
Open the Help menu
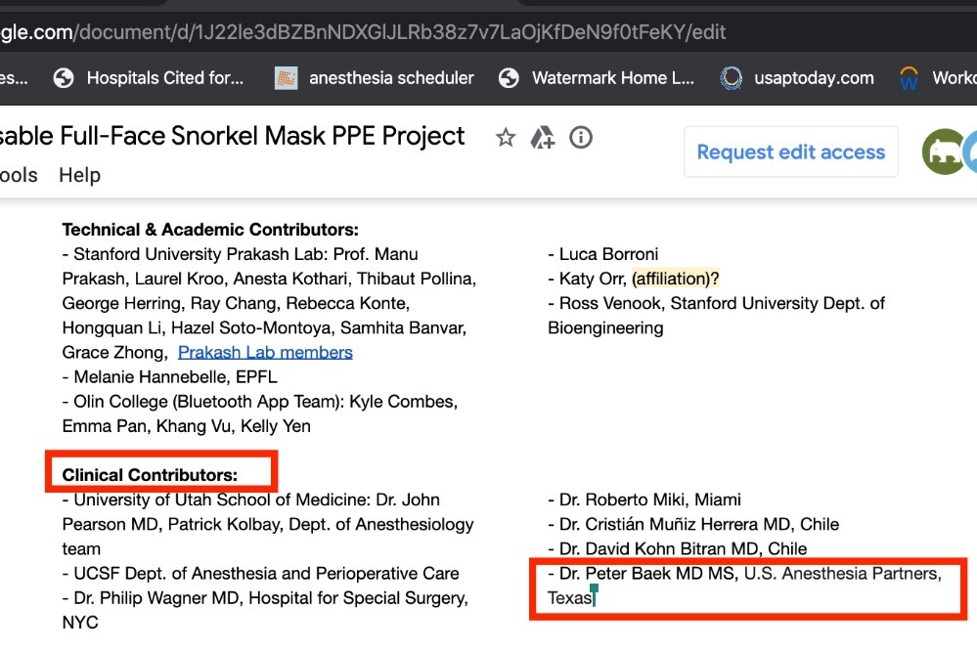[80, 175]
